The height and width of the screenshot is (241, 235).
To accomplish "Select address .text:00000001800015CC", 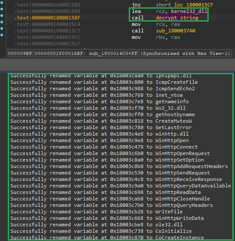I will coord(47,37).
